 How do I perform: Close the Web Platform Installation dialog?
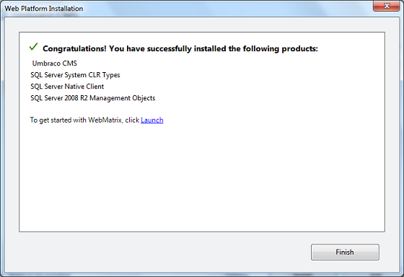[386, 6]
